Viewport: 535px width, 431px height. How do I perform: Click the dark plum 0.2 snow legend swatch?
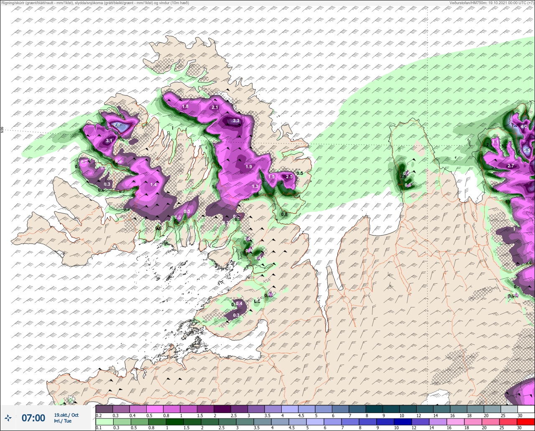[104, 408]
